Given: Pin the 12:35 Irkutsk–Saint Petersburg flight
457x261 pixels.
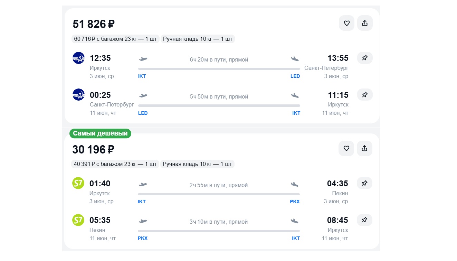Looking at the screenshot, I should (365, 58).
